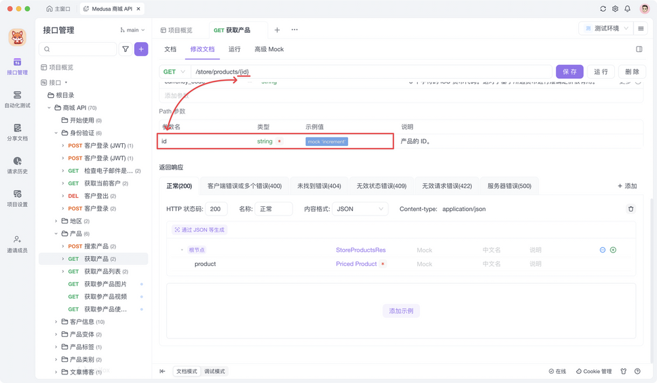Open the 分享文档 sidebar panel
Screen dimensions: 657x383
18,133
